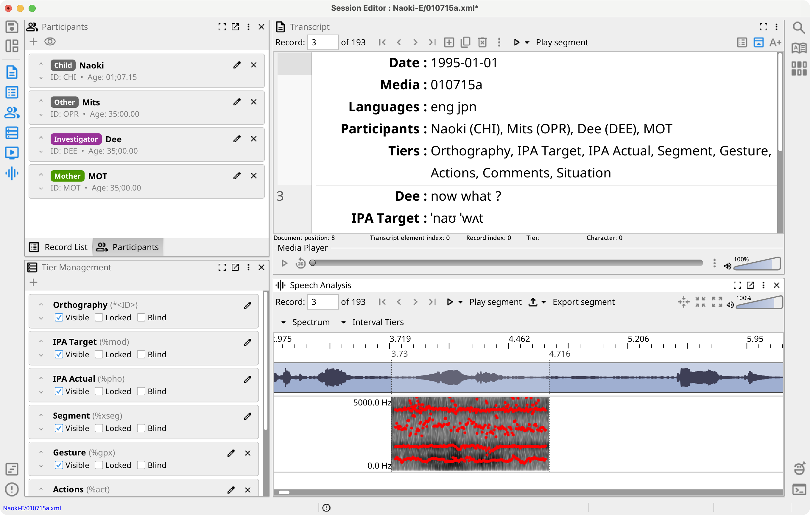Click Transcript record number field
Image resolution: width=810 pixels, height=515 pixels.
(x=323, y=42)
